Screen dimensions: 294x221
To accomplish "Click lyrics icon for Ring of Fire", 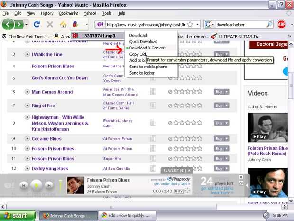I will (153, 106).
